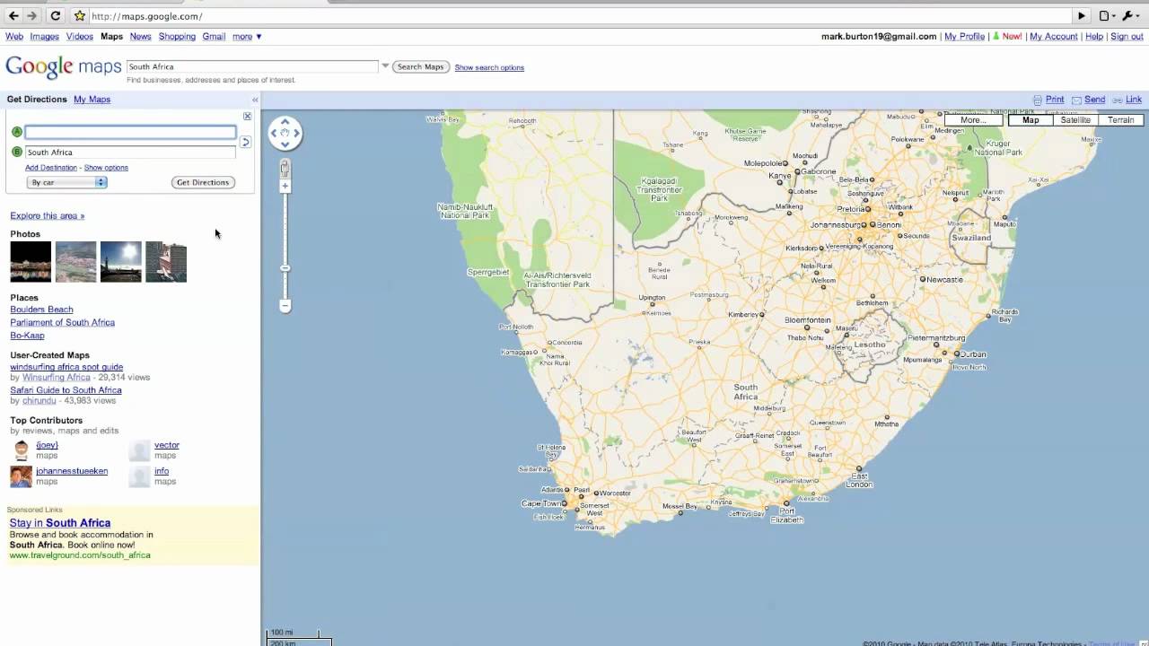
Task: Click the 'Add Destination' link
Action: pos(51,168)
